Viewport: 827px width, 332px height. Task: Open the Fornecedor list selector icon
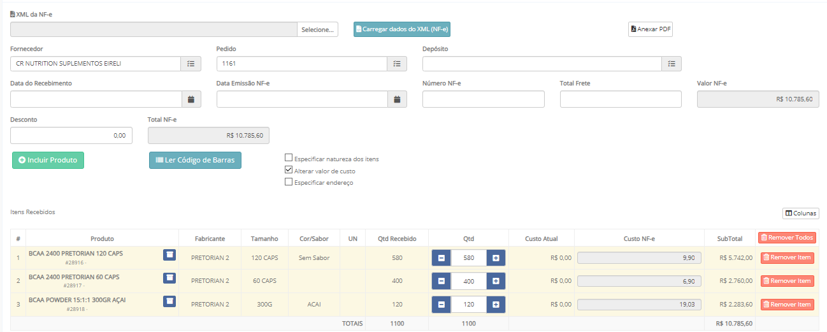tap(191, 64)
